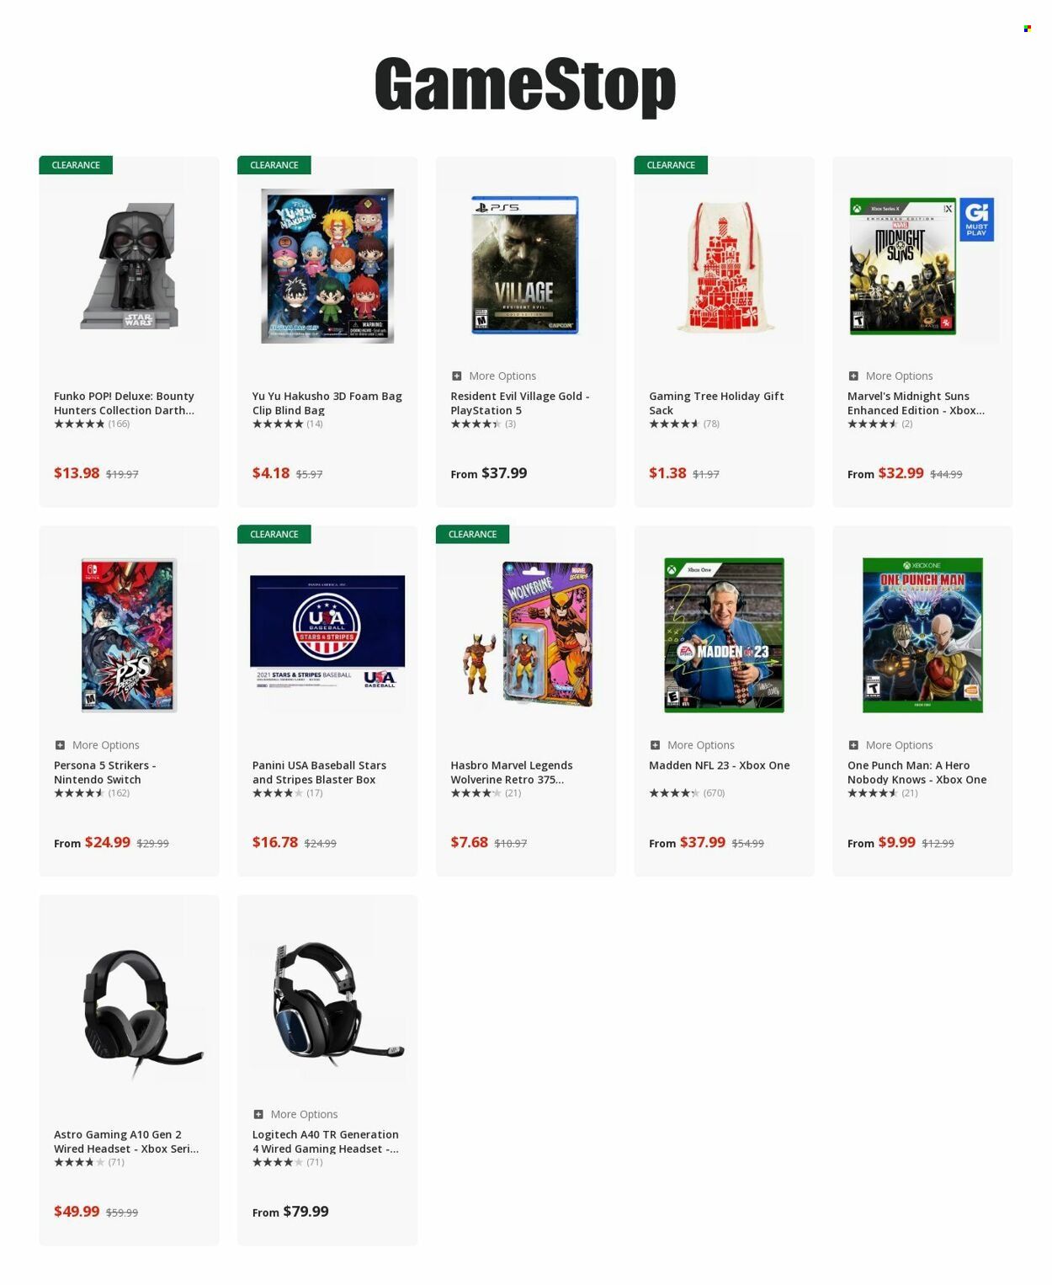
Task: Click the Clearance badge on the Funko POP card
Action: pyautogui.click(x=76, y=165)
